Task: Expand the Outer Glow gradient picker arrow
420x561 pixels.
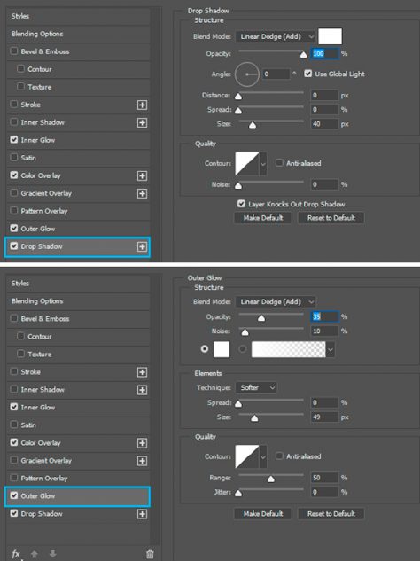Action: [331, 349]
